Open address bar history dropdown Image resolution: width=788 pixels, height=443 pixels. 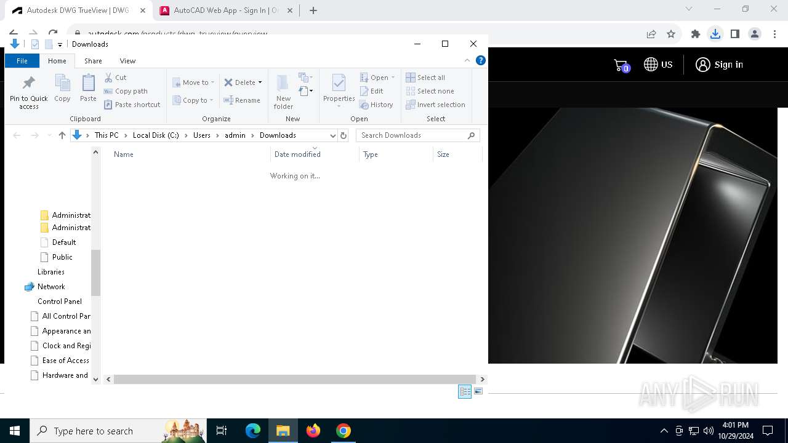332,135
